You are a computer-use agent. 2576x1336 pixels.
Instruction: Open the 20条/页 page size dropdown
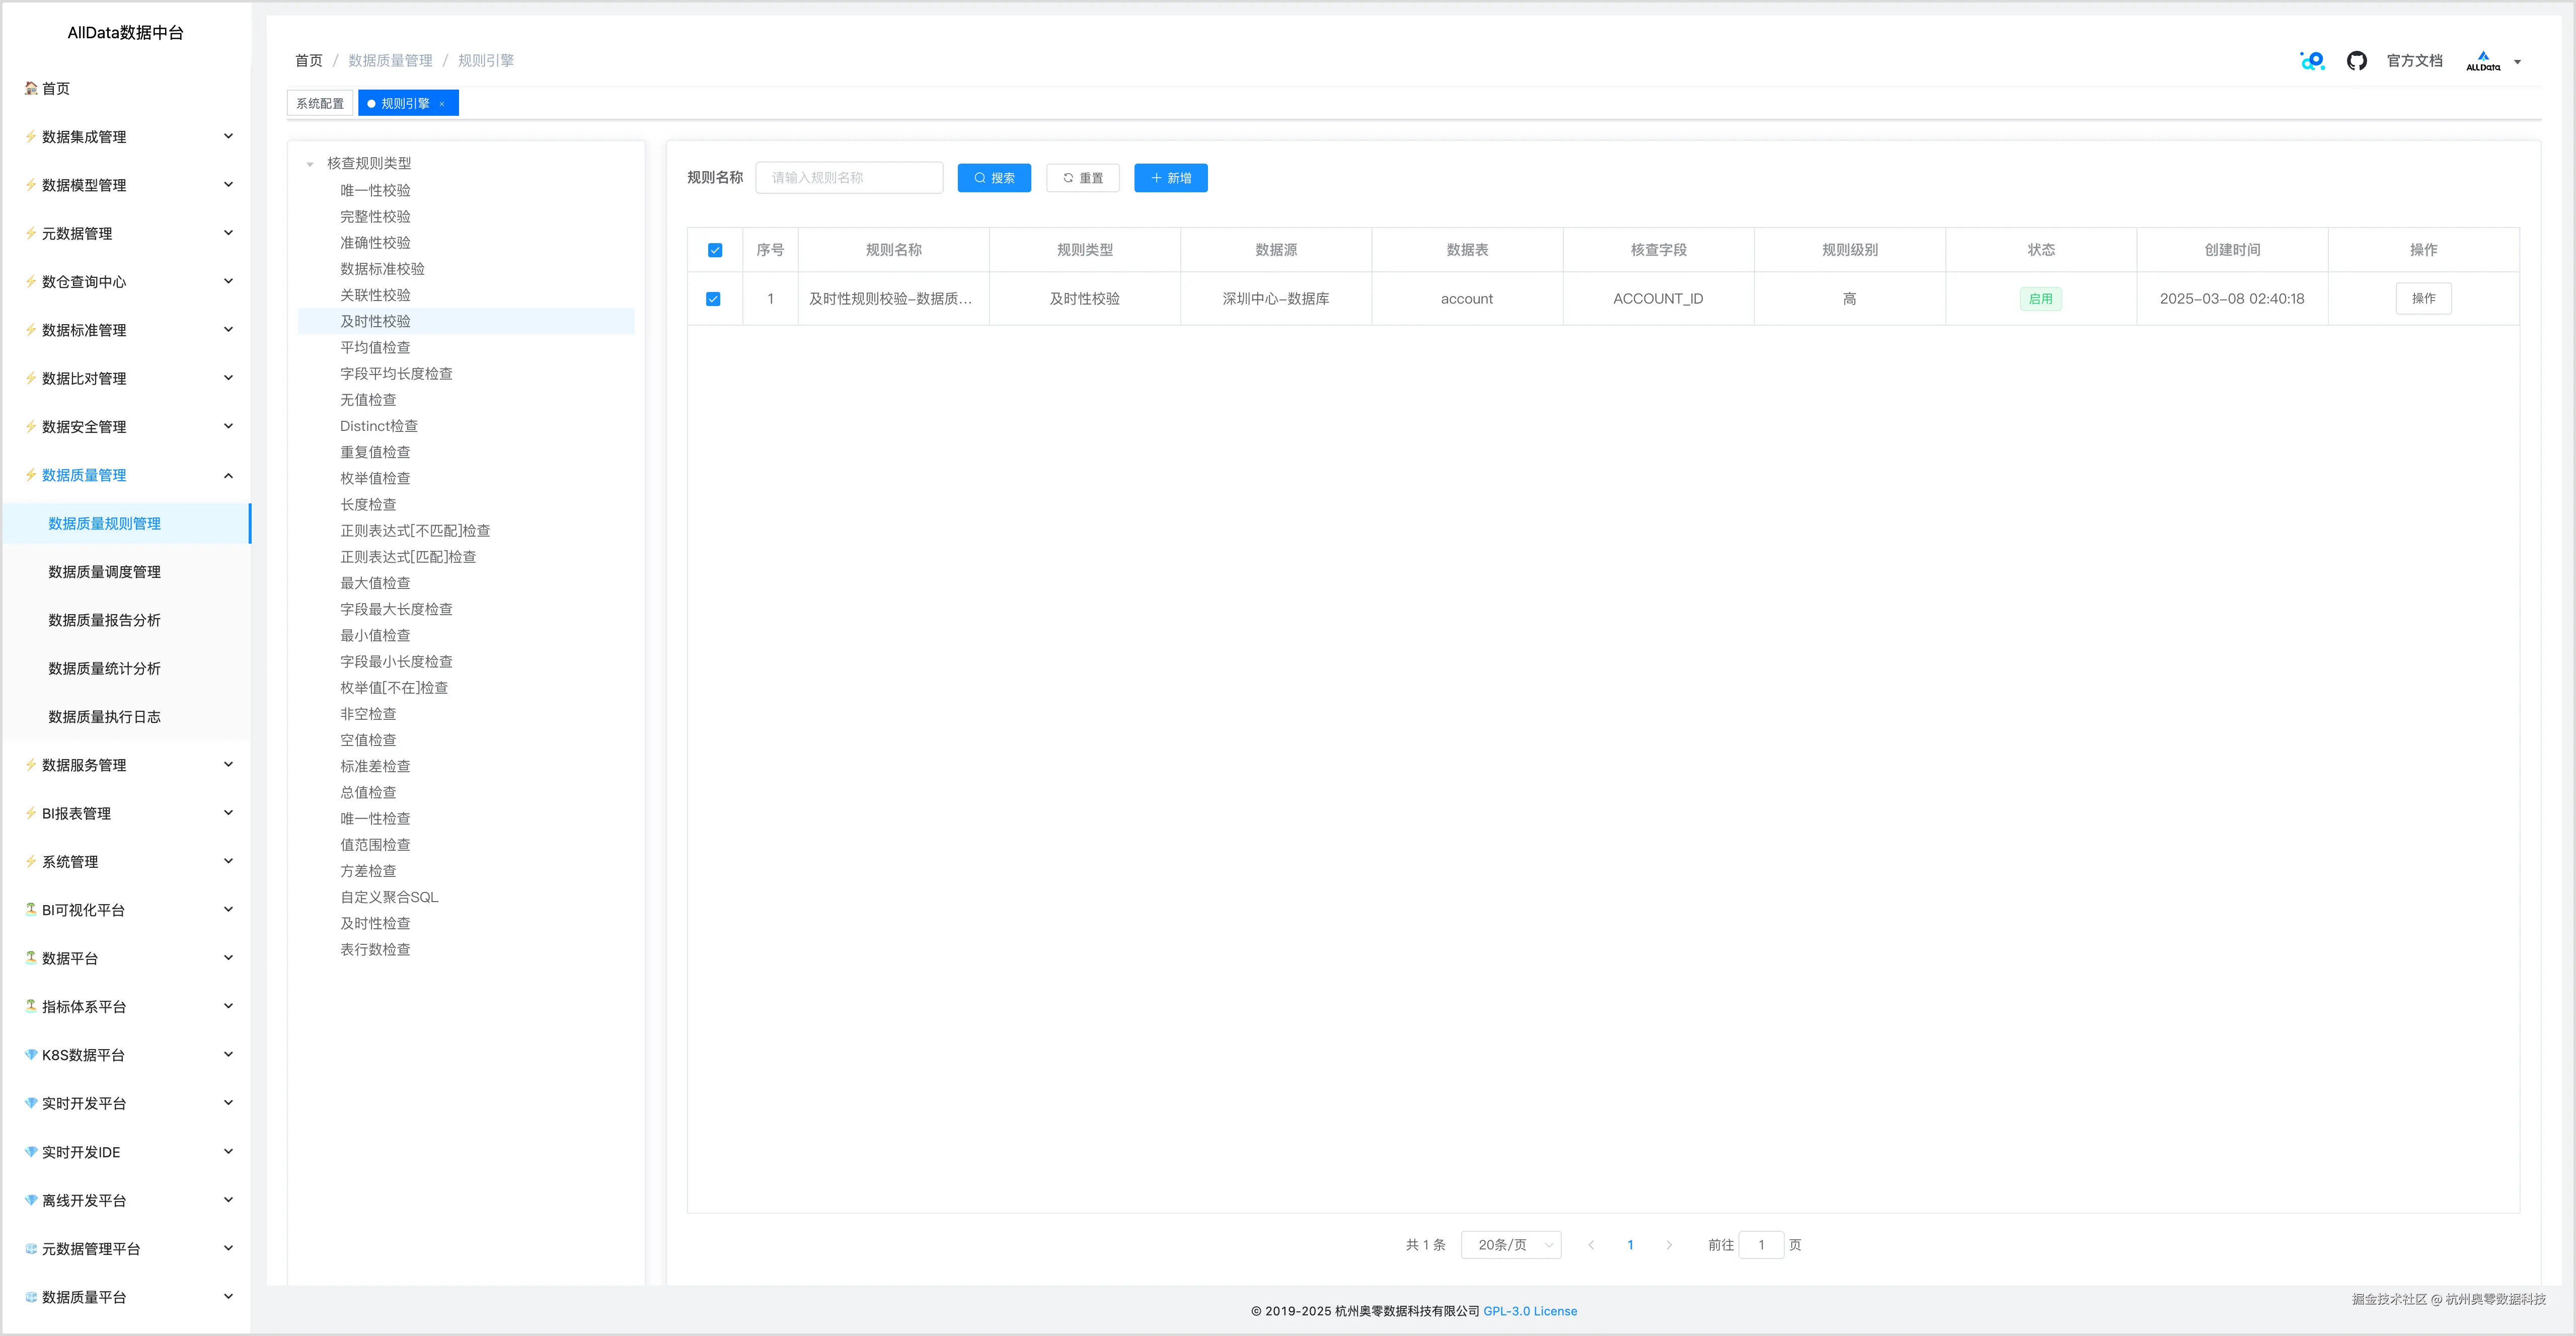coord(1511,1245)
